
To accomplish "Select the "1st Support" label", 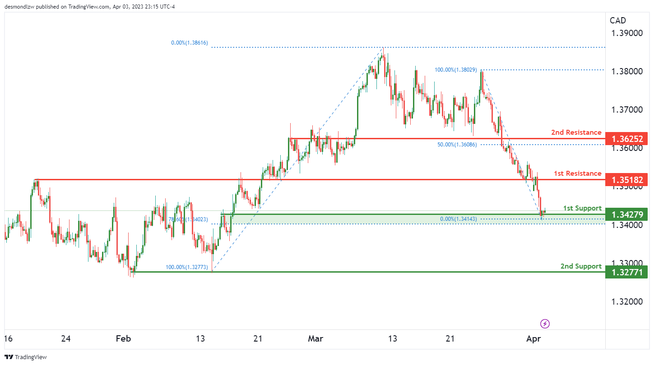I will 582,208.
